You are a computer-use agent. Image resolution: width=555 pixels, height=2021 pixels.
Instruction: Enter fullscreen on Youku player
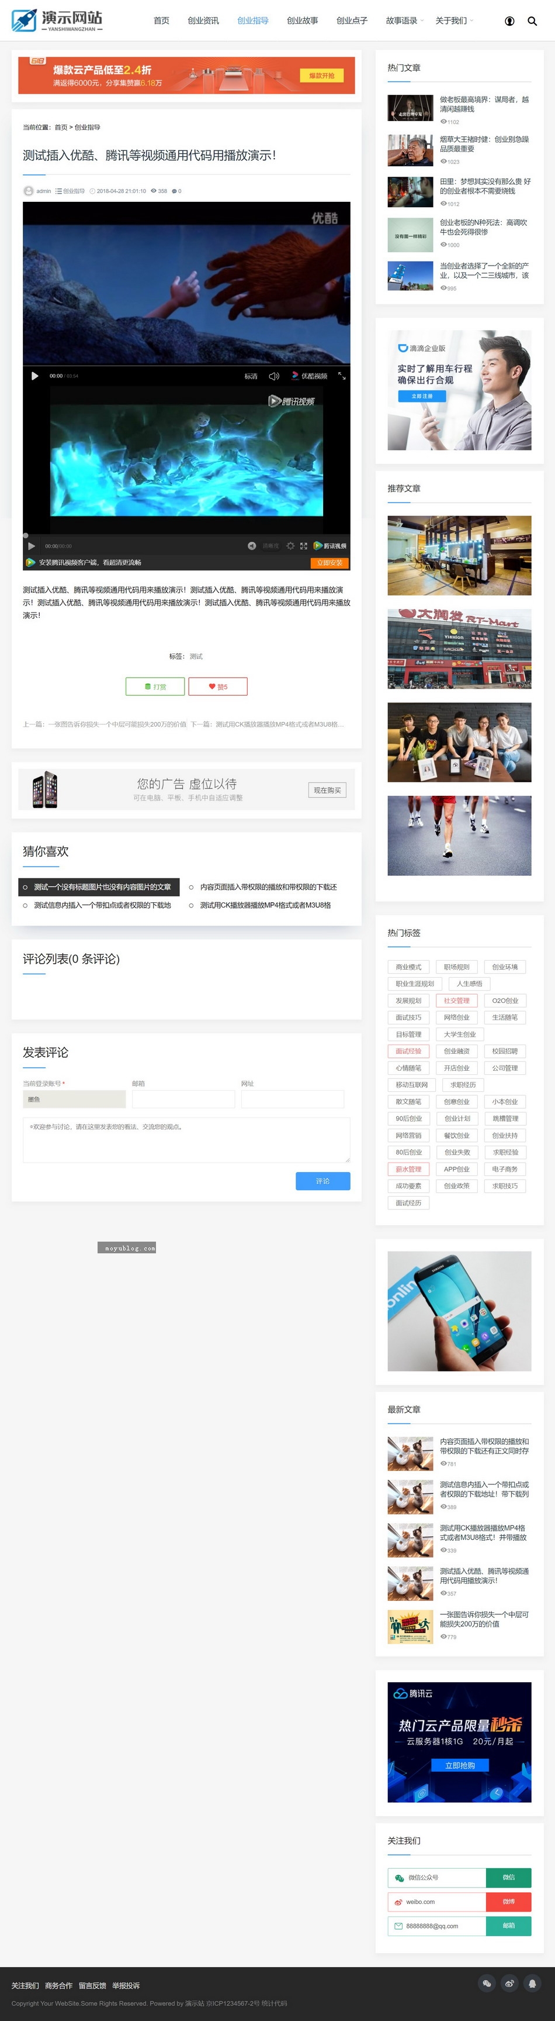[x=341, y=376]
